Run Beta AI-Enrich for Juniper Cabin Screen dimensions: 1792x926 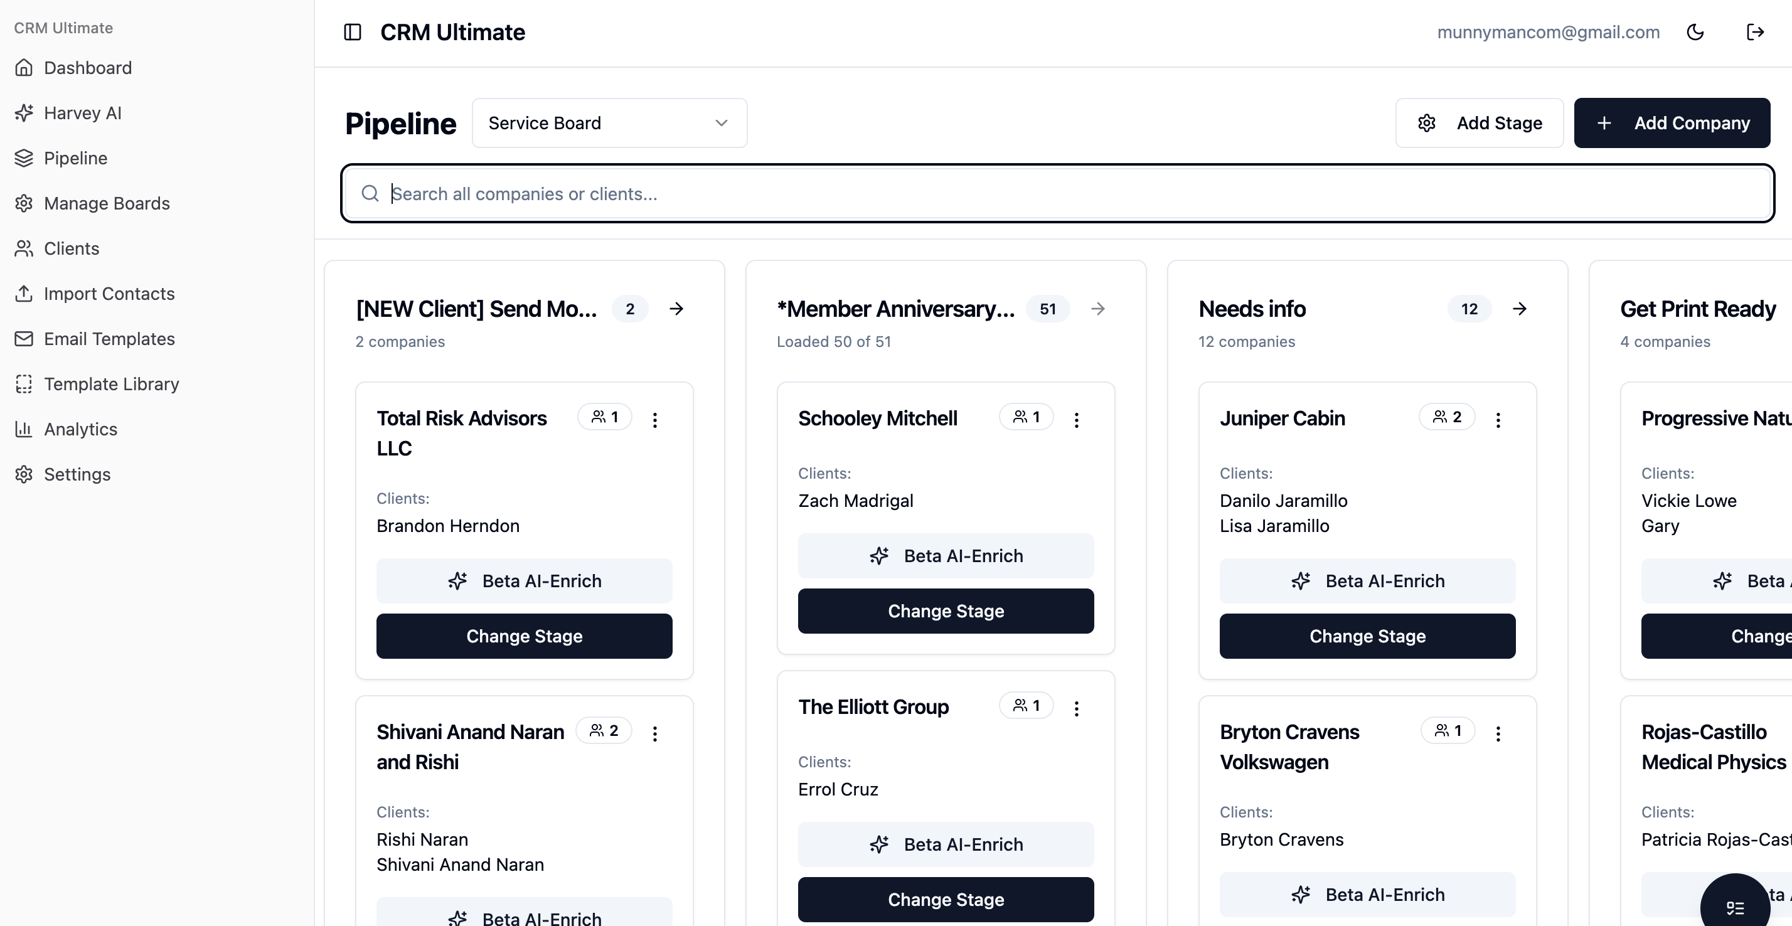tap(1368, 581)
